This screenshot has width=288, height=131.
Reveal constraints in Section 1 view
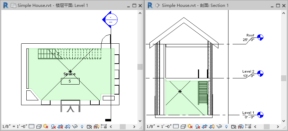coord(248,126)
